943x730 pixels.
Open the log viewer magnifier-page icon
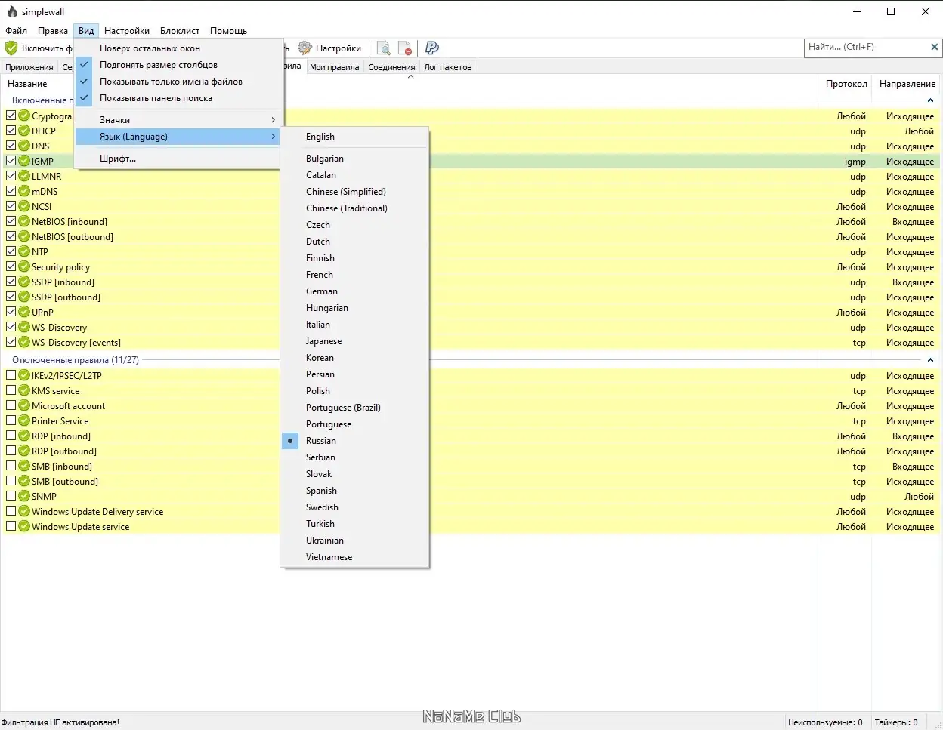(x=384, y=48)
